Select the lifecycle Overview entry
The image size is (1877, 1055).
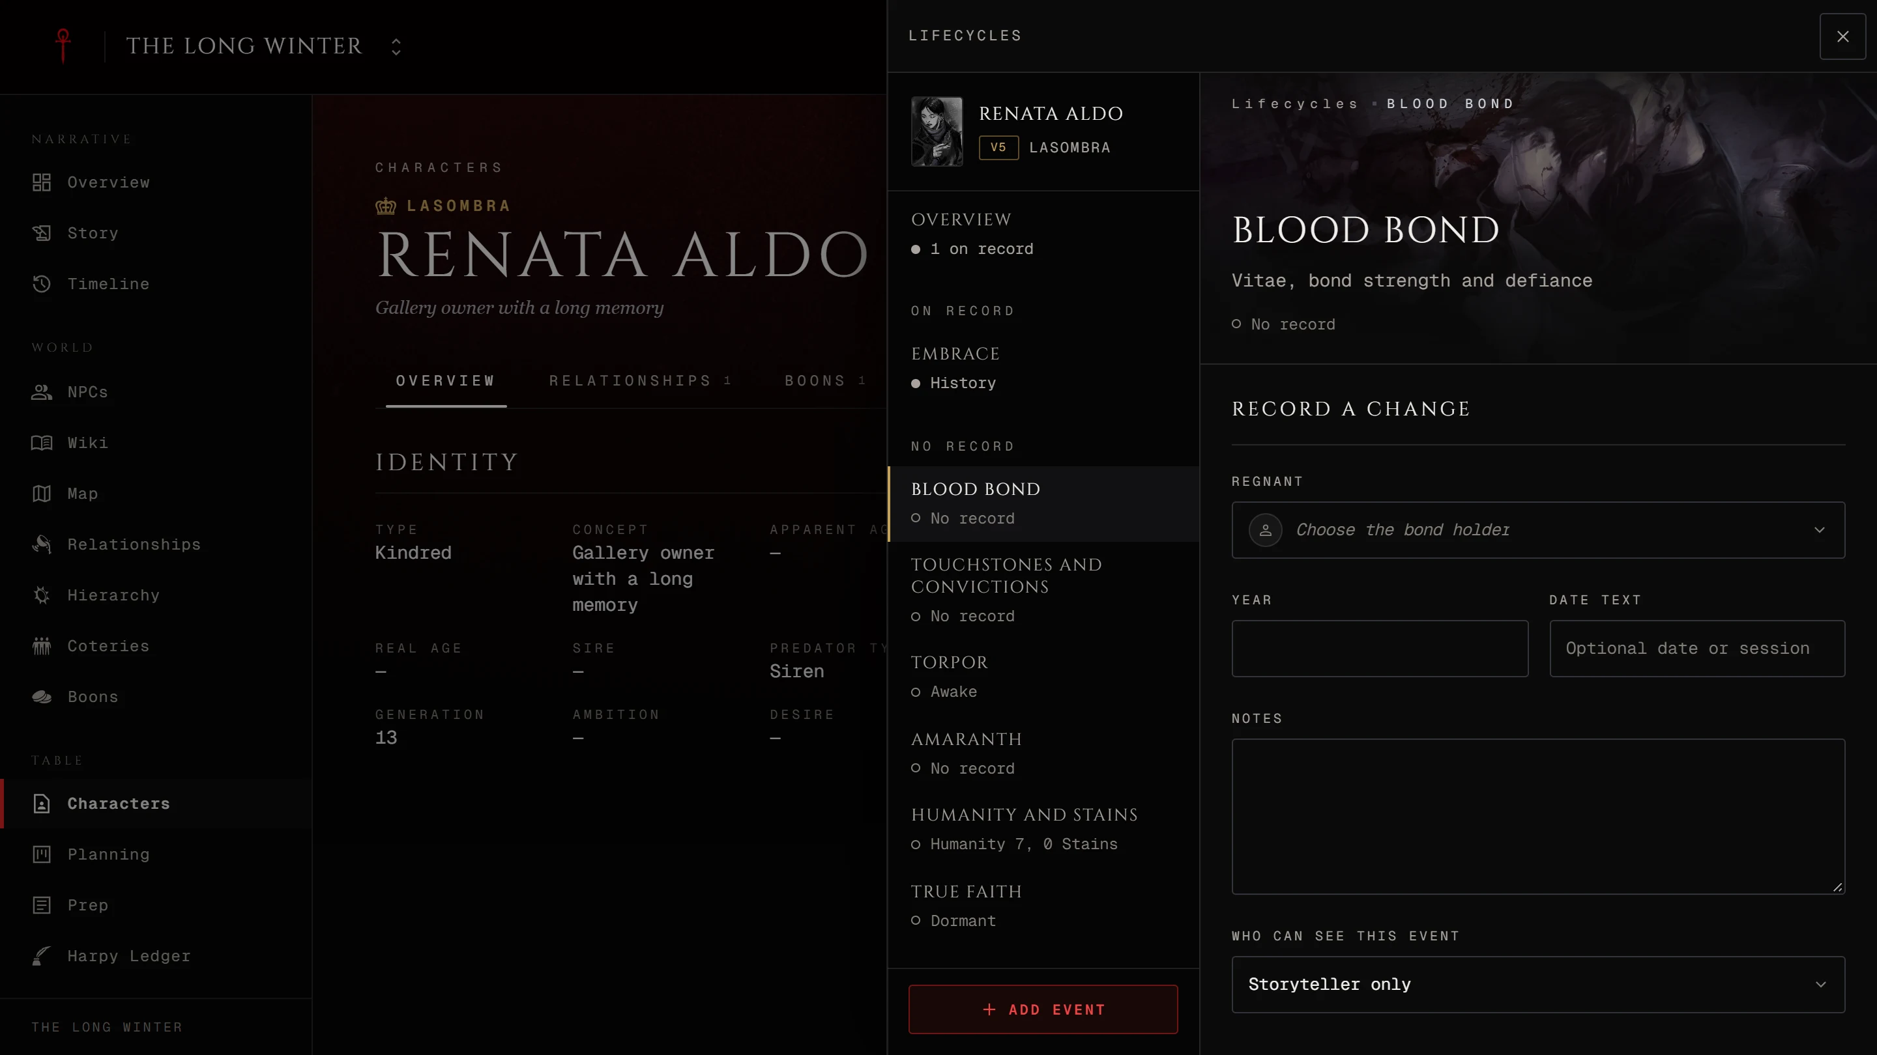[x=1043, y=234]
